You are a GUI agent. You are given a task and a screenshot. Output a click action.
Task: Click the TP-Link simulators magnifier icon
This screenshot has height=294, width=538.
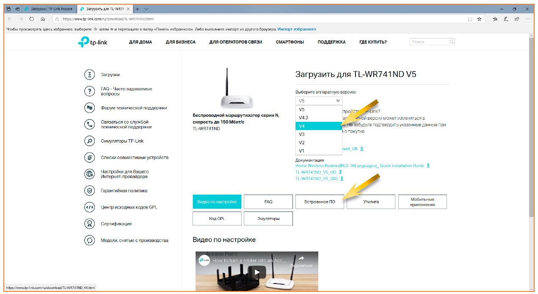[89, 141]
